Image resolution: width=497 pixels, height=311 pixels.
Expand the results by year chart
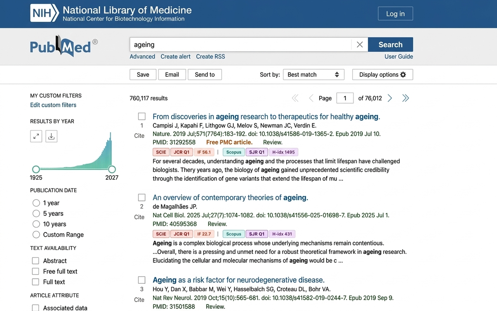[x=36, y=136]
